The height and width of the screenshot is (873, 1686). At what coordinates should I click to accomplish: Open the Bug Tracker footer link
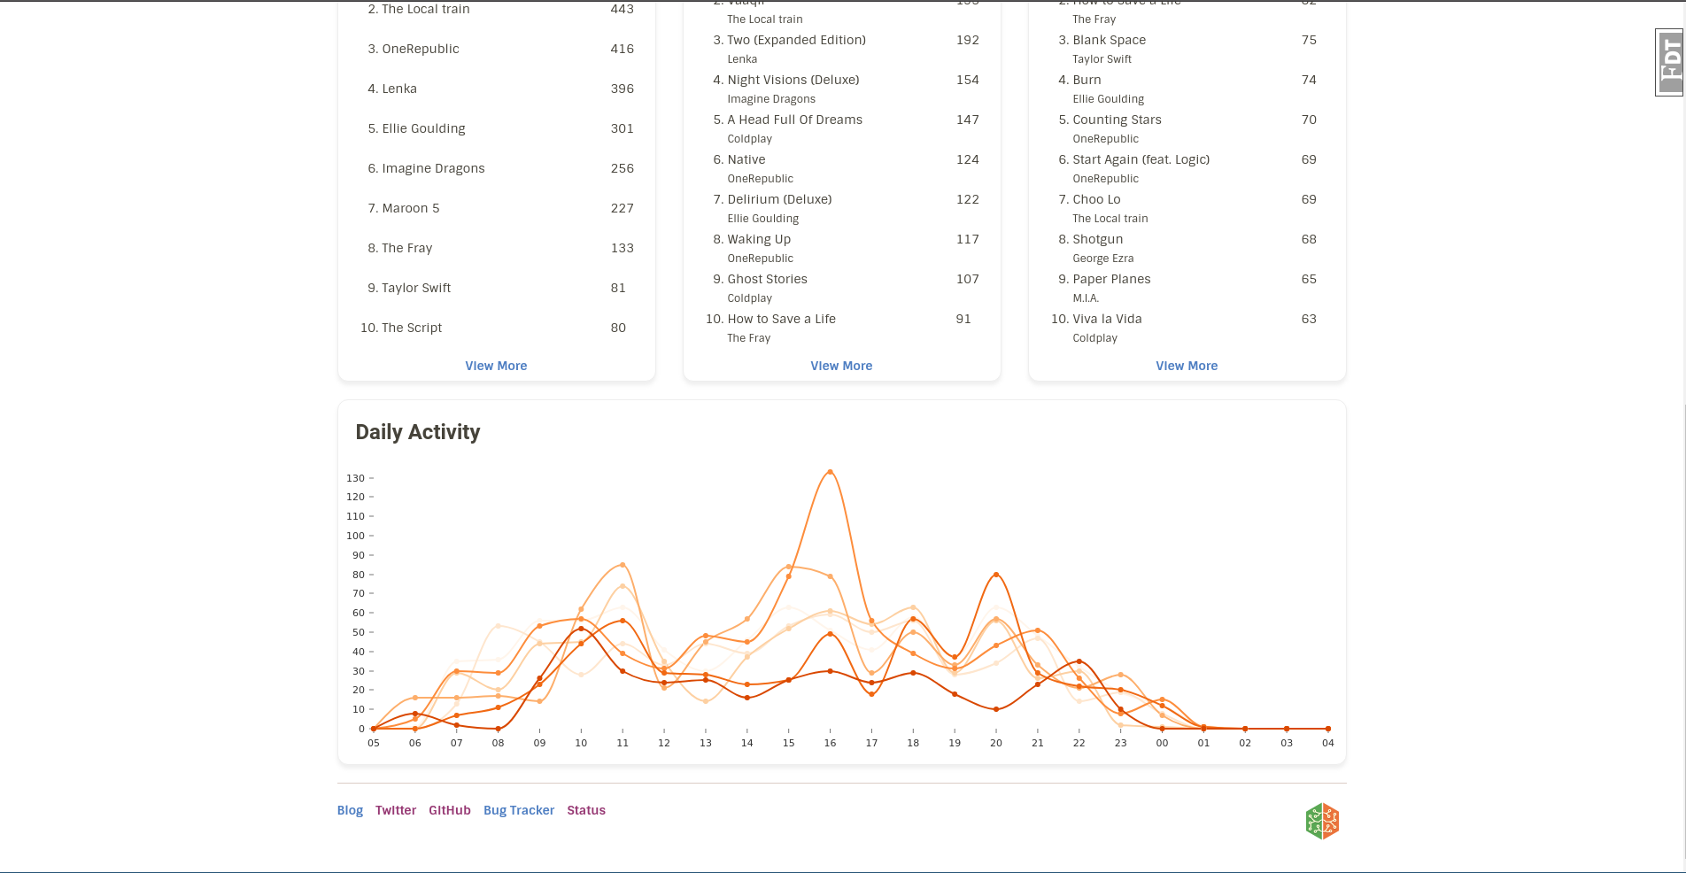tap(519, 810)
